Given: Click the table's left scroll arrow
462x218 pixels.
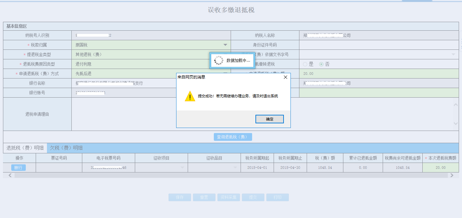Looking at the screenshot, I should pos(10,175).
